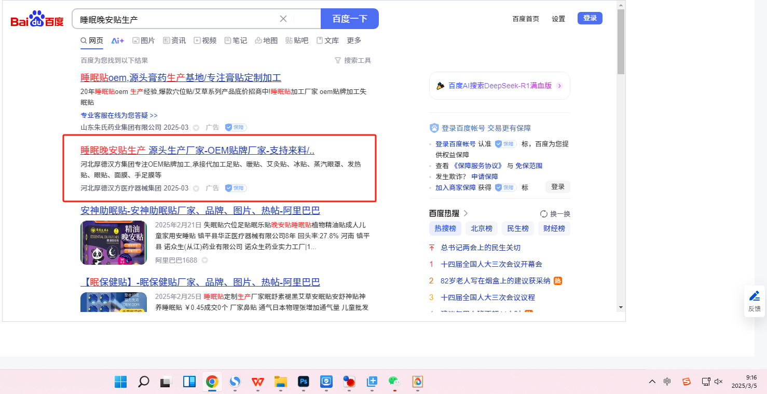Image resolution: width=767 pixels, height=394 pixels.
Task: Open Task View on the taskbar
Action: click(166, 382)
